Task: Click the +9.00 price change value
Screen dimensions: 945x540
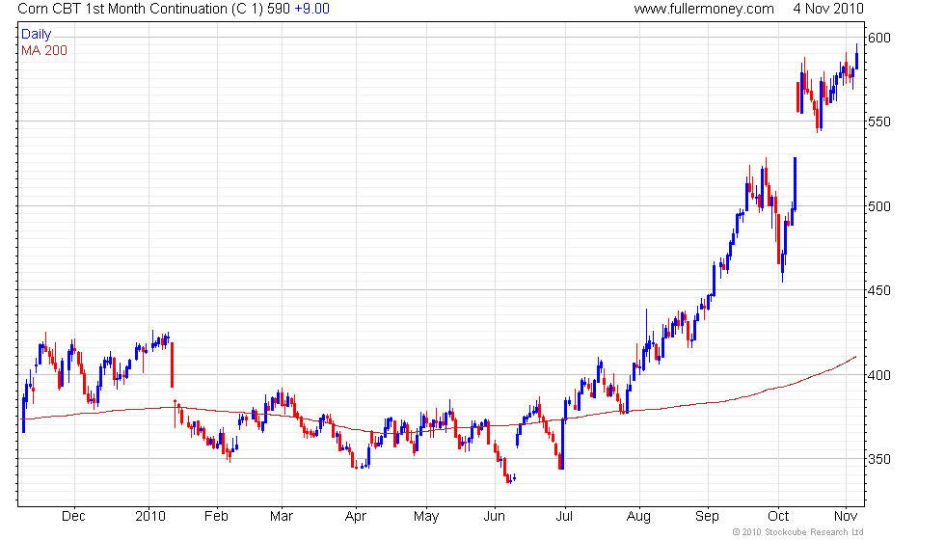Action: [x=311, y=9]
